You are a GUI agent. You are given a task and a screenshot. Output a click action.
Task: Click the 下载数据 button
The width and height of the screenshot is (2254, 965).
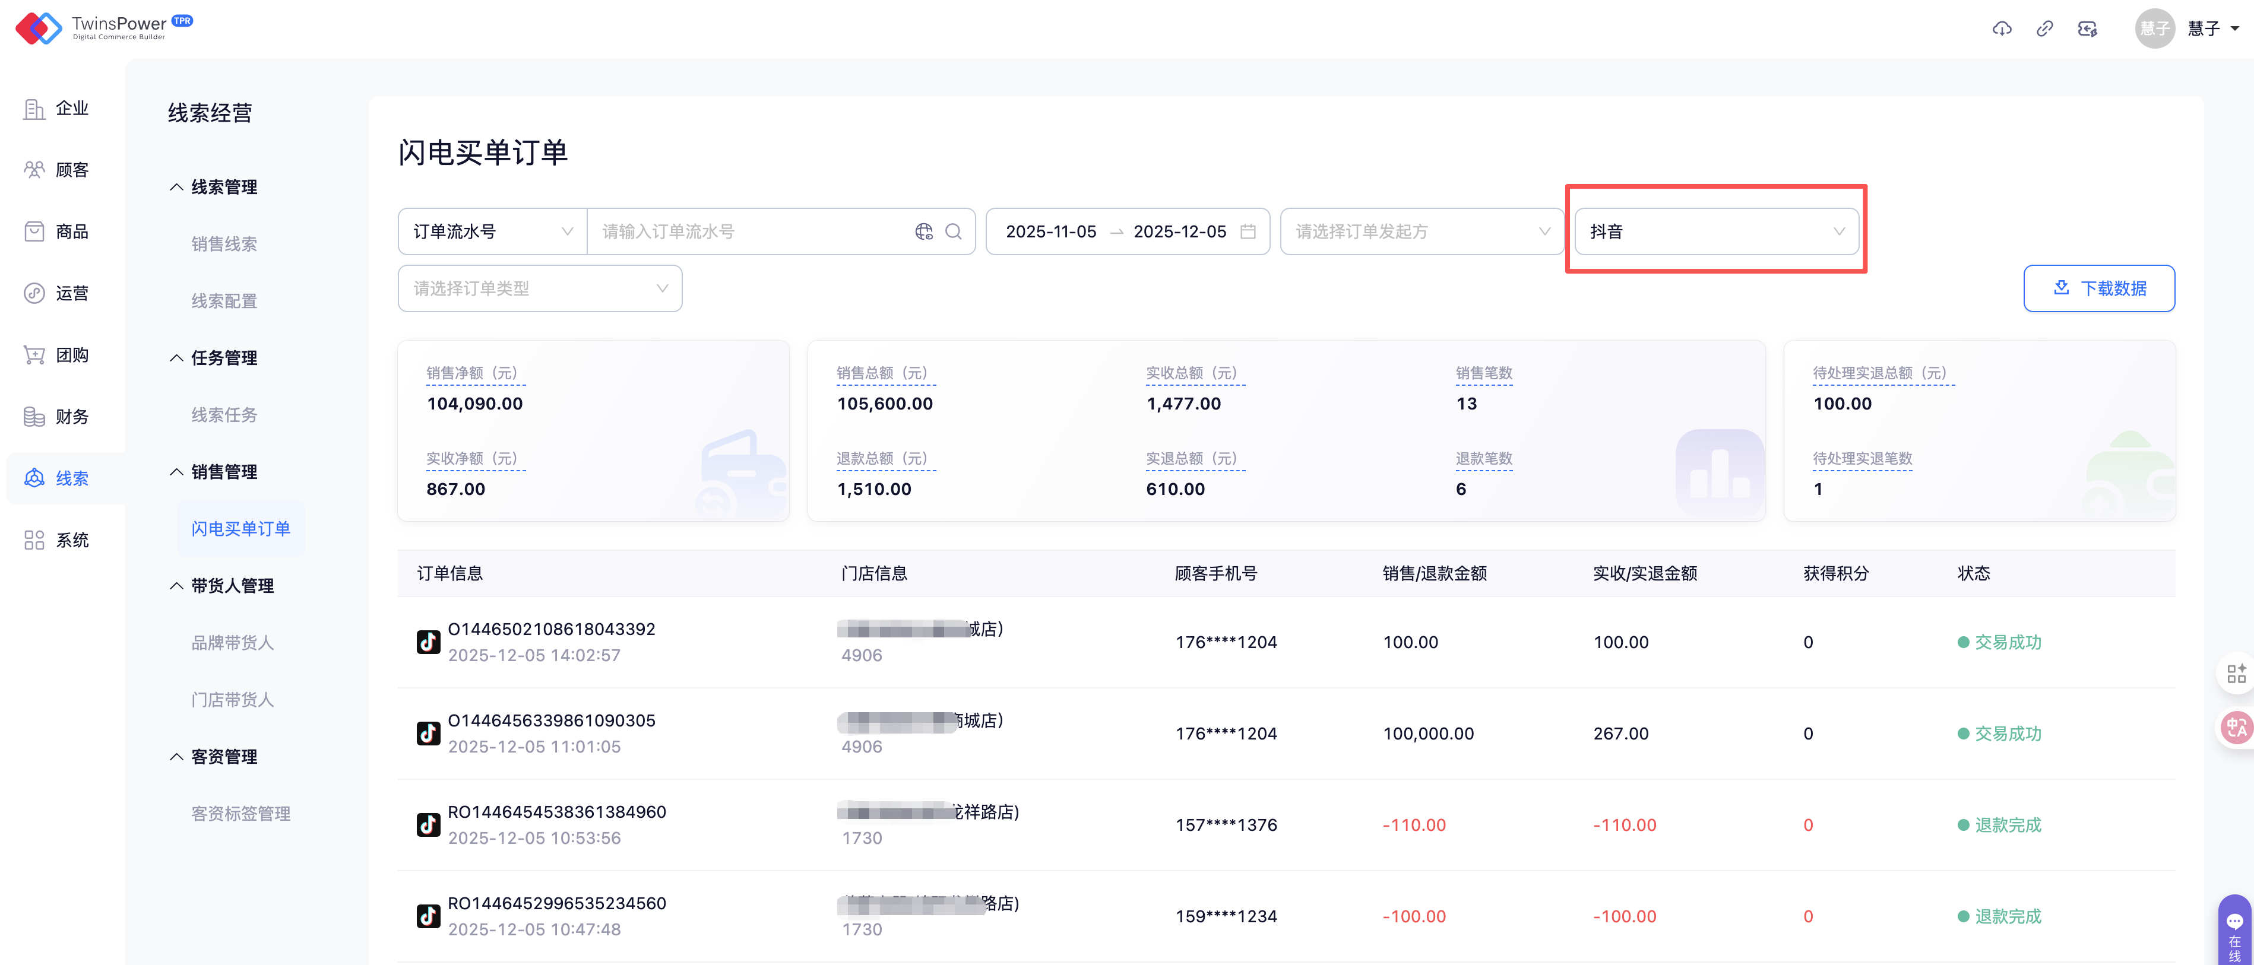click(x=2098, y=288)
